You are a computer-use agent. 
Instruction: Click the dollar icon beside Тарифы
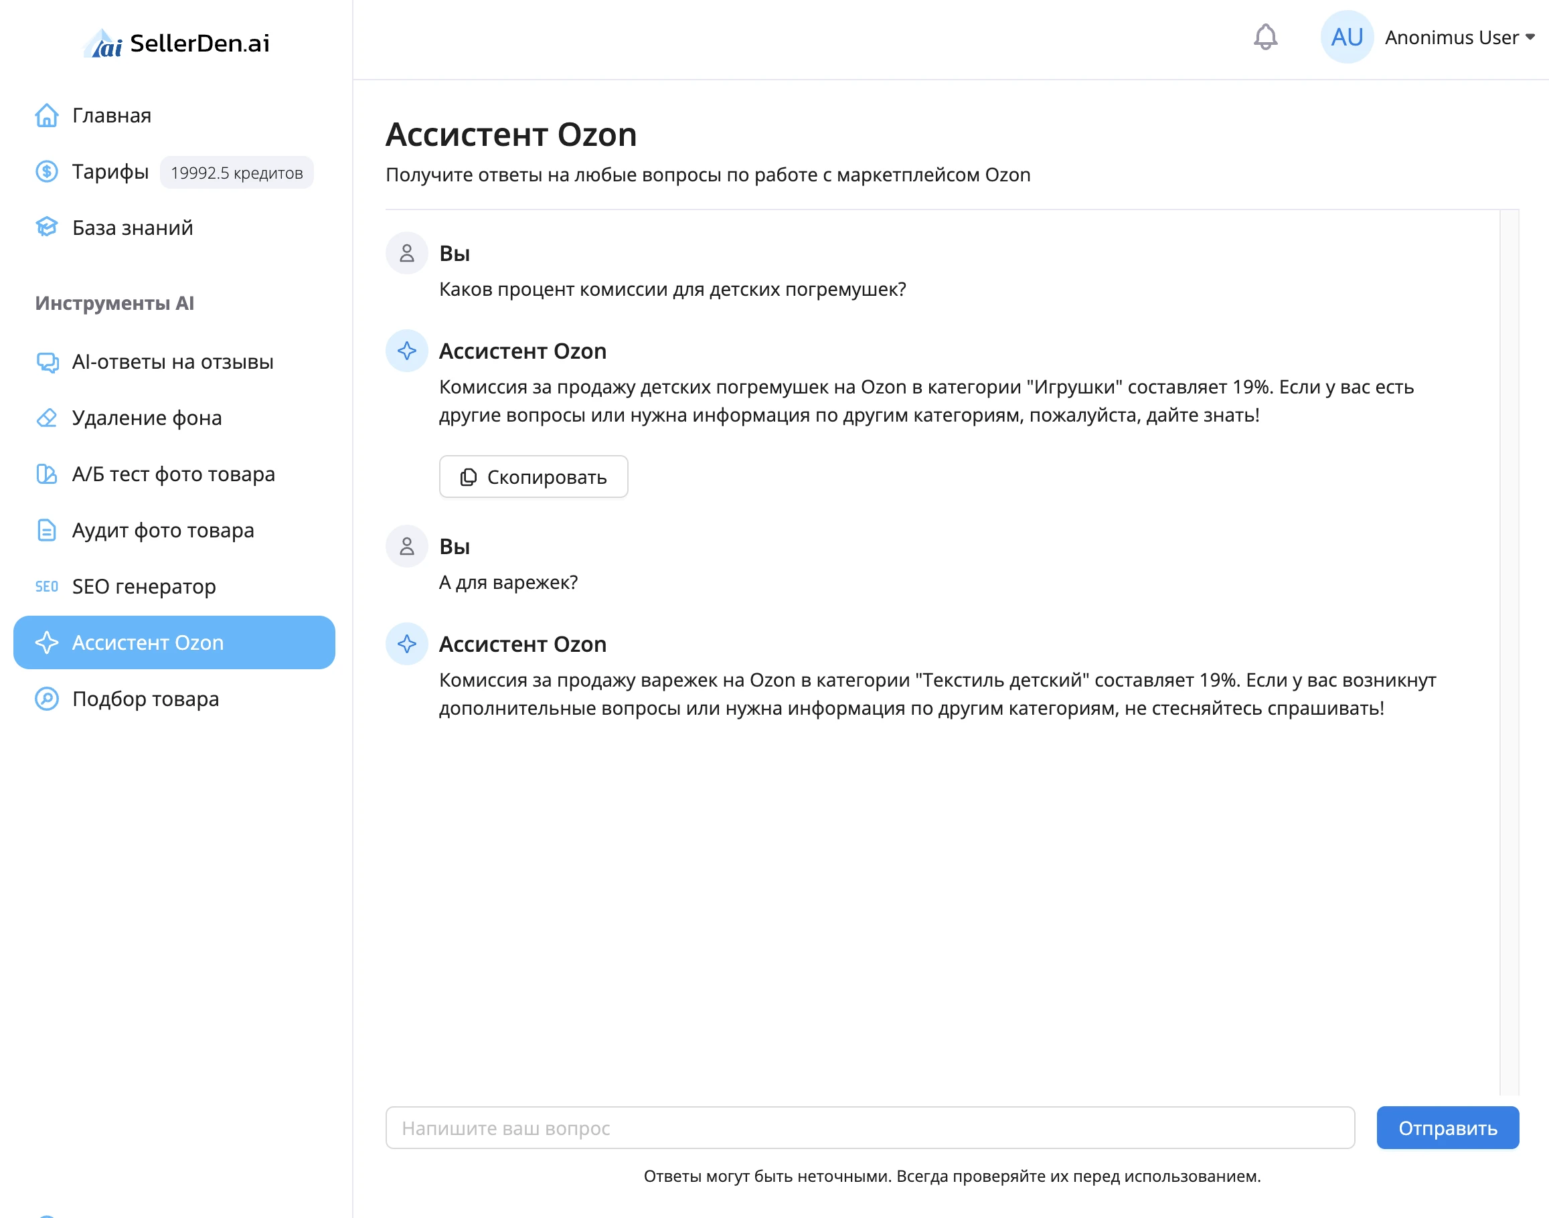[46, 171]
